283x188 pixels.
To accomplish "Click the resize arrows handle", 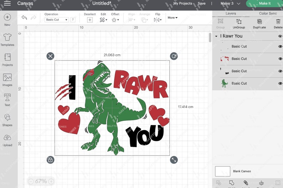I will click(174, 160).
